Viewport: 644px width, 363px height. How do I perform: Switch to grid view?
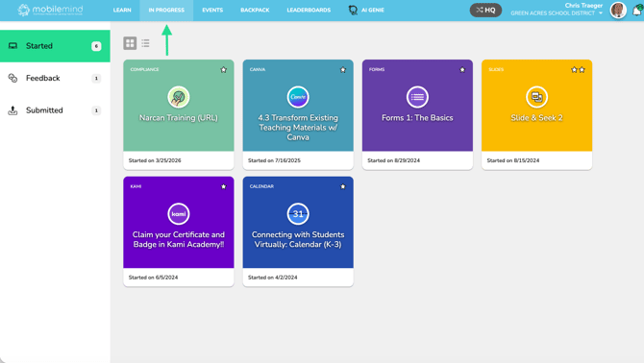[x=130, y=43]
